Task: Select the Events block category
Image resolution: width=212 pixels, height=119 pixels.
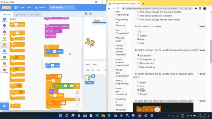Action: pos(4,39)
